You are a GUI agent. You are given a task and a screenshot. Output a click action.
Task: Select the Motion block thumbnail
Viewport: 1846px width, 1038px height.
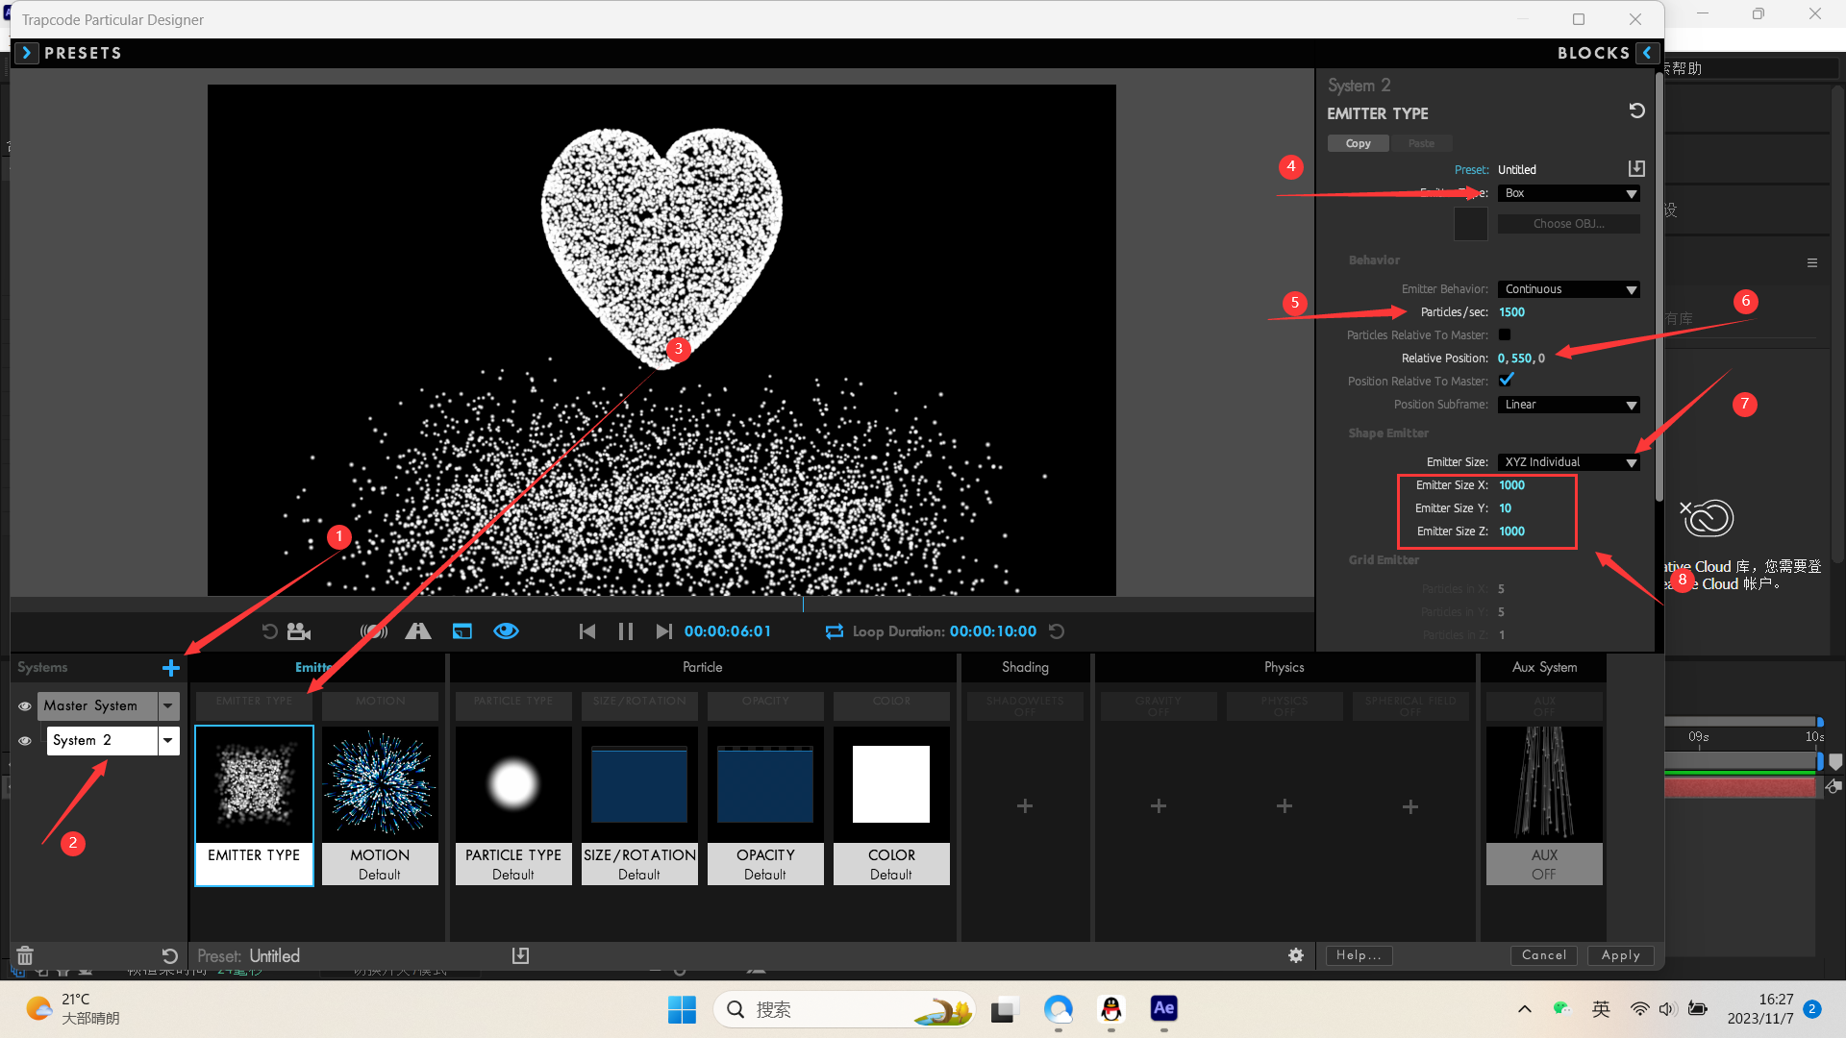(x=380, y=805)
